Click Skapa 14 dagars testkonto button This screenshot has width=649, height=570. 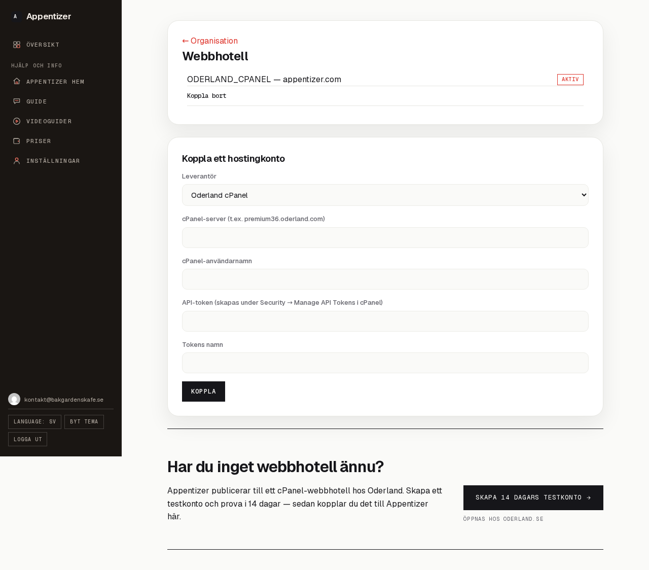[533, 497]
